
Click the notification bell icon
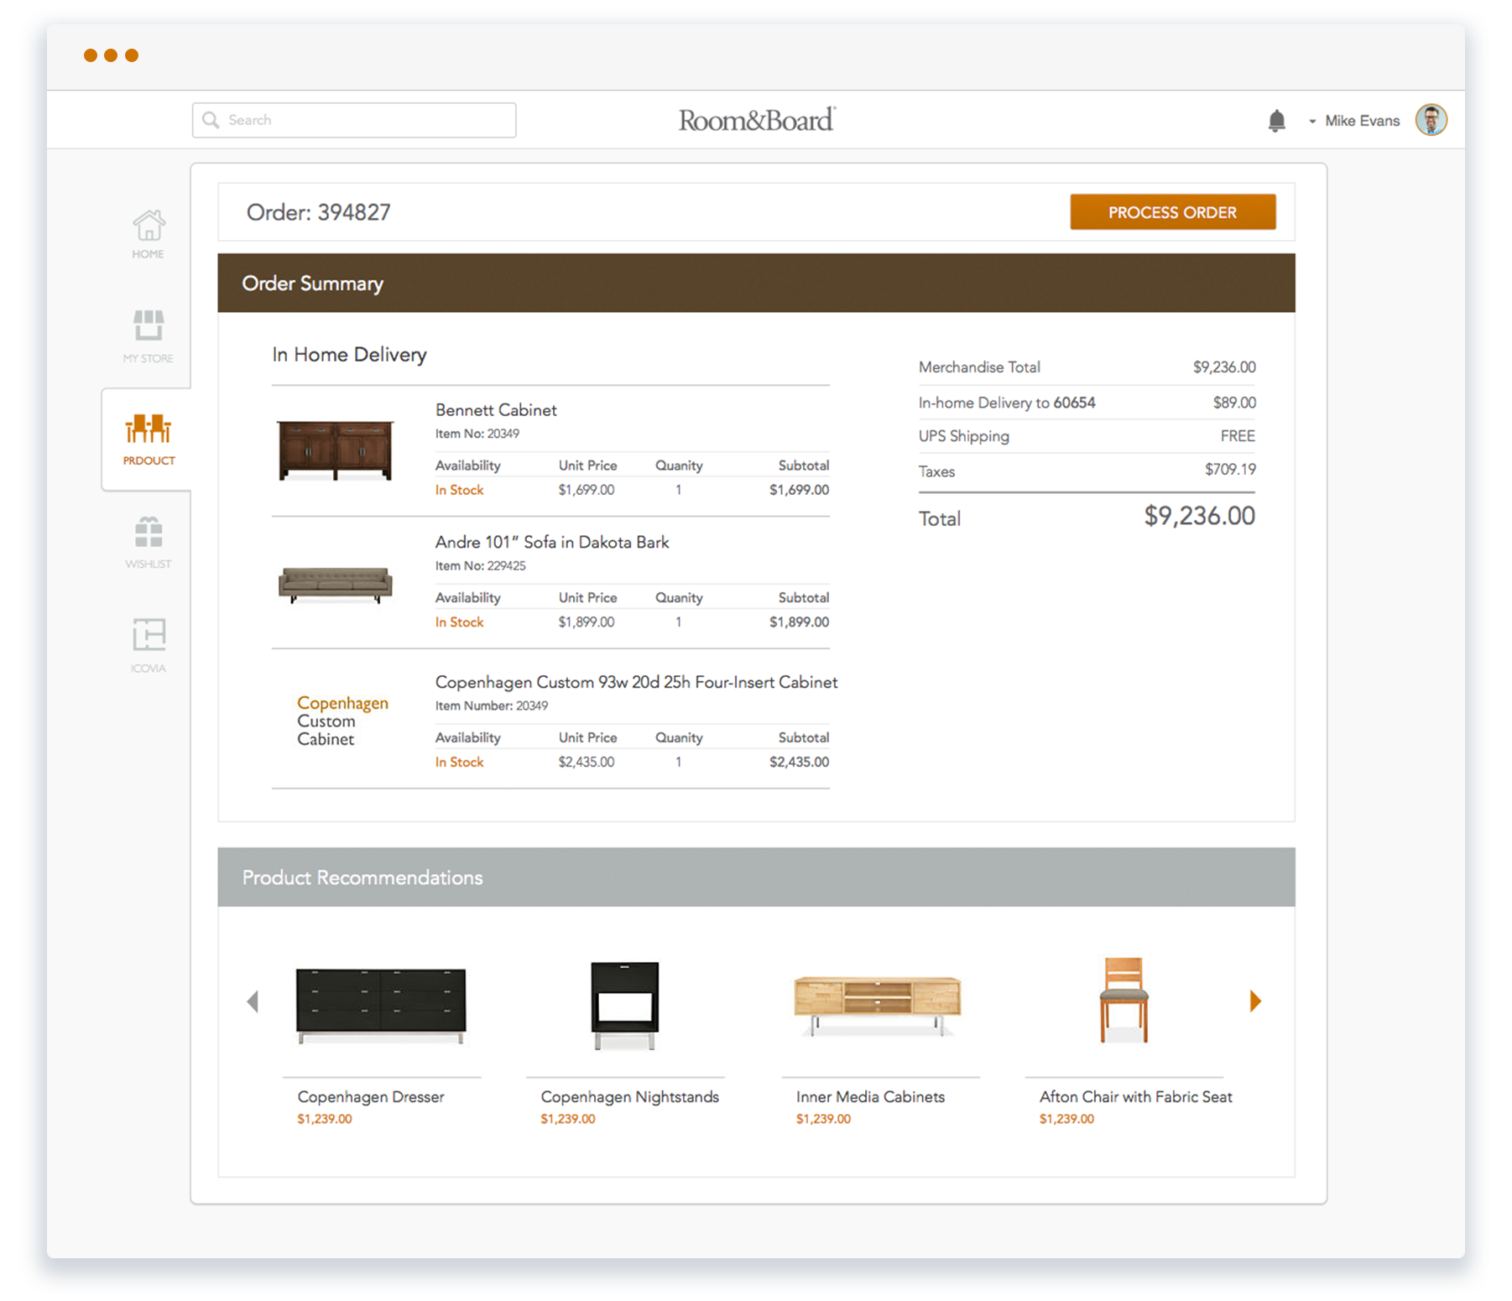(x=1276, y=121)
